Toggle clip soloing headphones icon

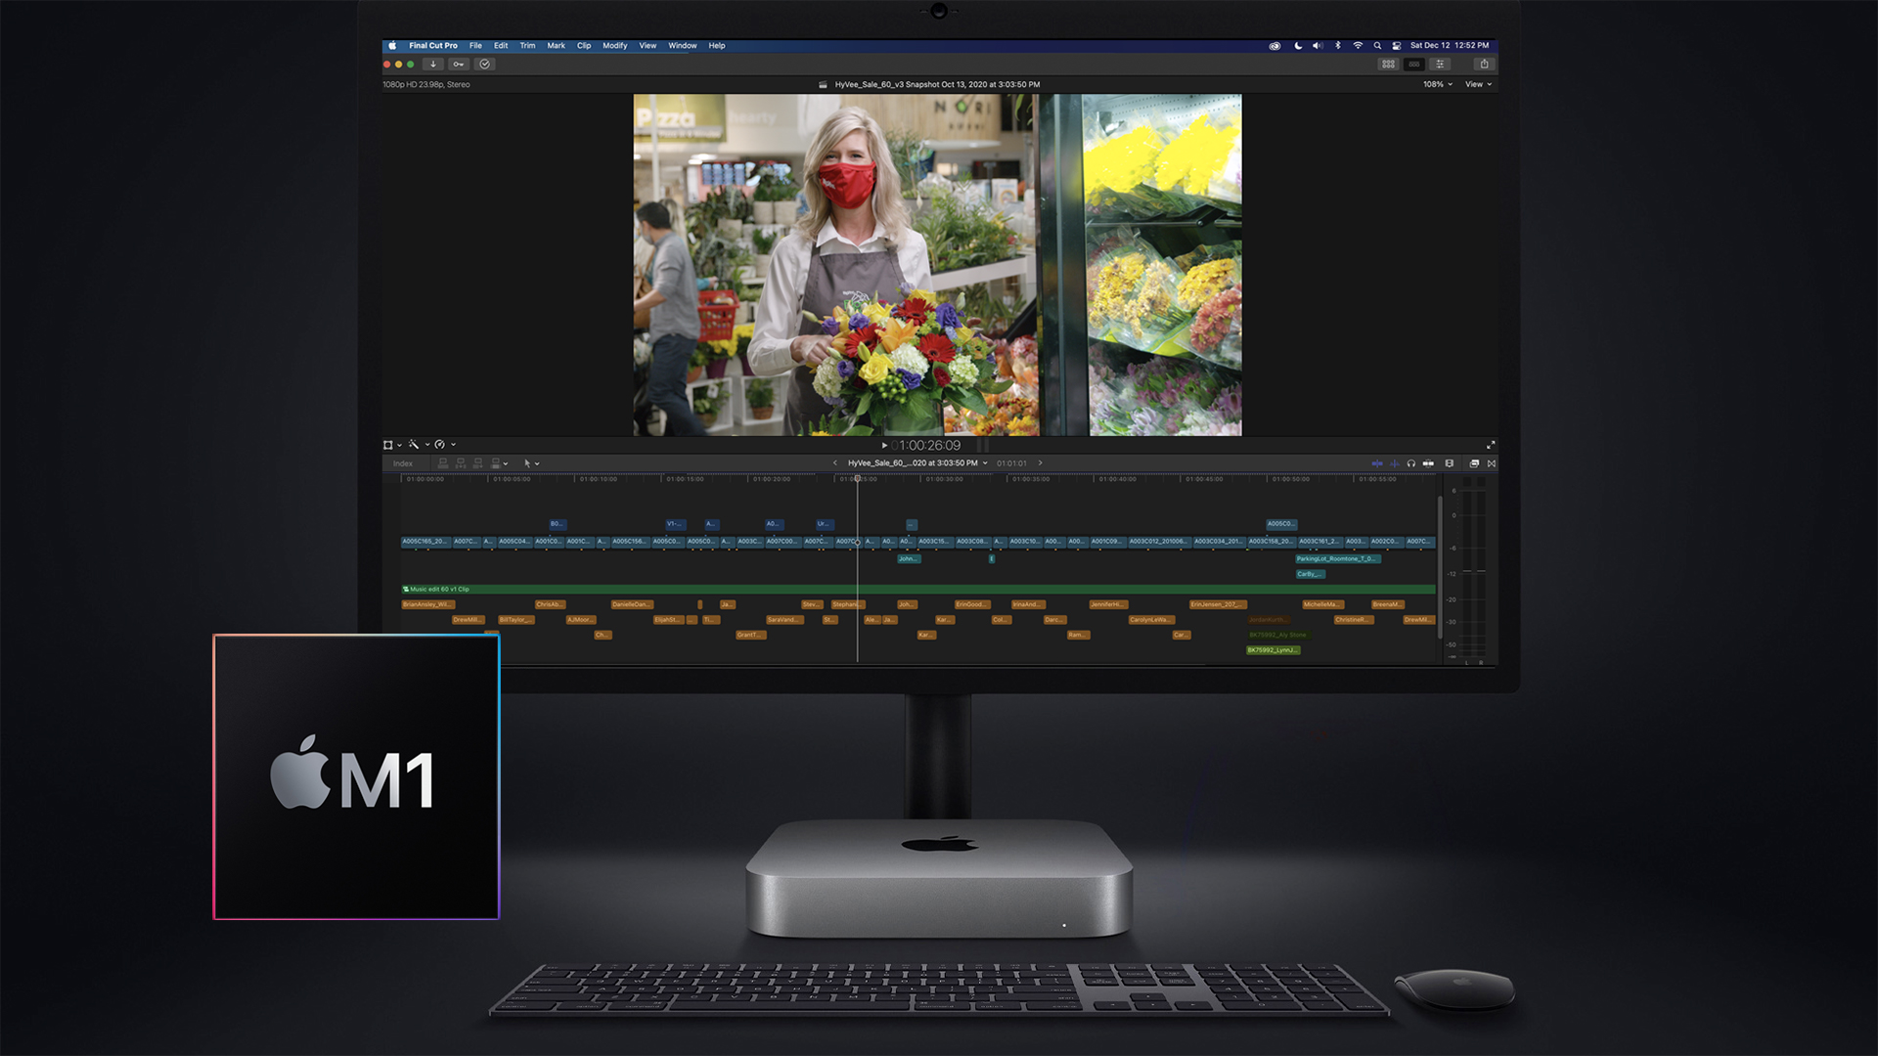(1411, 463)
